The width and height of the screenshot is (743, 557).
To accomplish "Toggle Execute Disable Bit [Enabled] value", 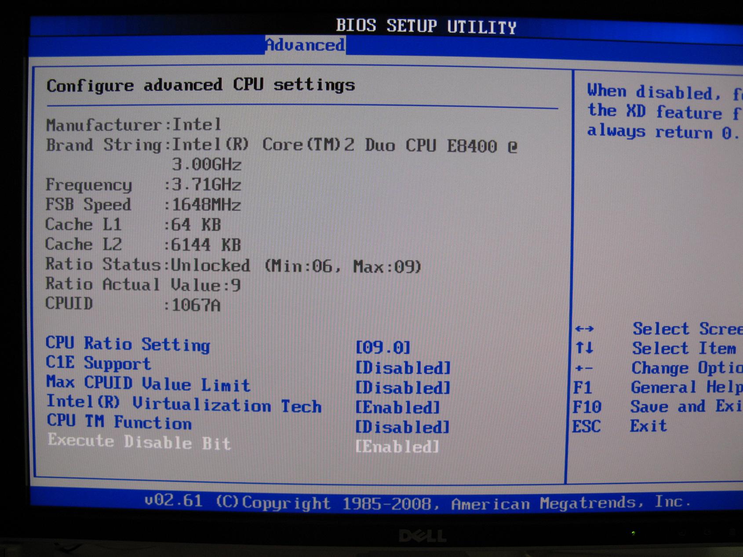I will coord(397,447).
